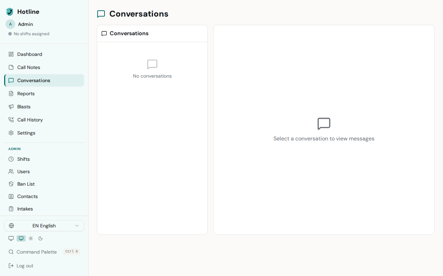
Task: Click the Log out button
Action: pos(21,265)
